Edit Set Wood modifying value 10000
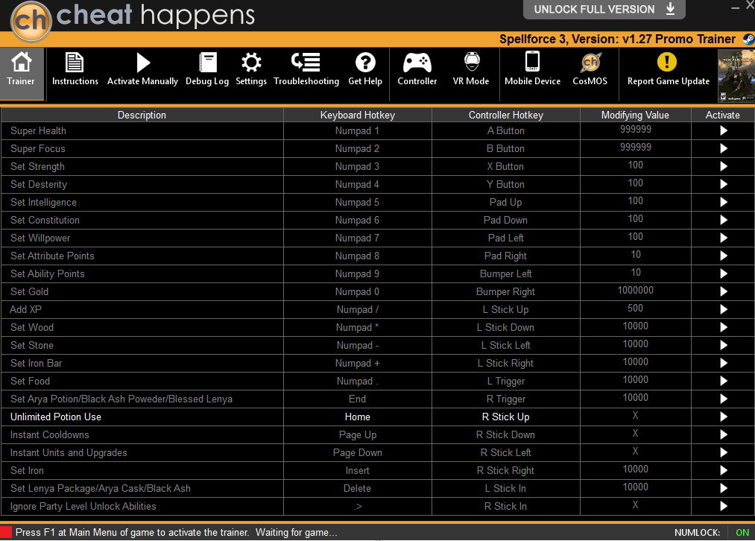This screenshot has width=755, height=541. click(x=636, y=326)
